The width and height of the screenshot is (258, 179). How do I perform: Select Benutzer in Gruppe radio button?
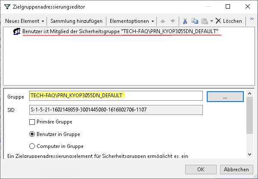(x=32, y=134)
